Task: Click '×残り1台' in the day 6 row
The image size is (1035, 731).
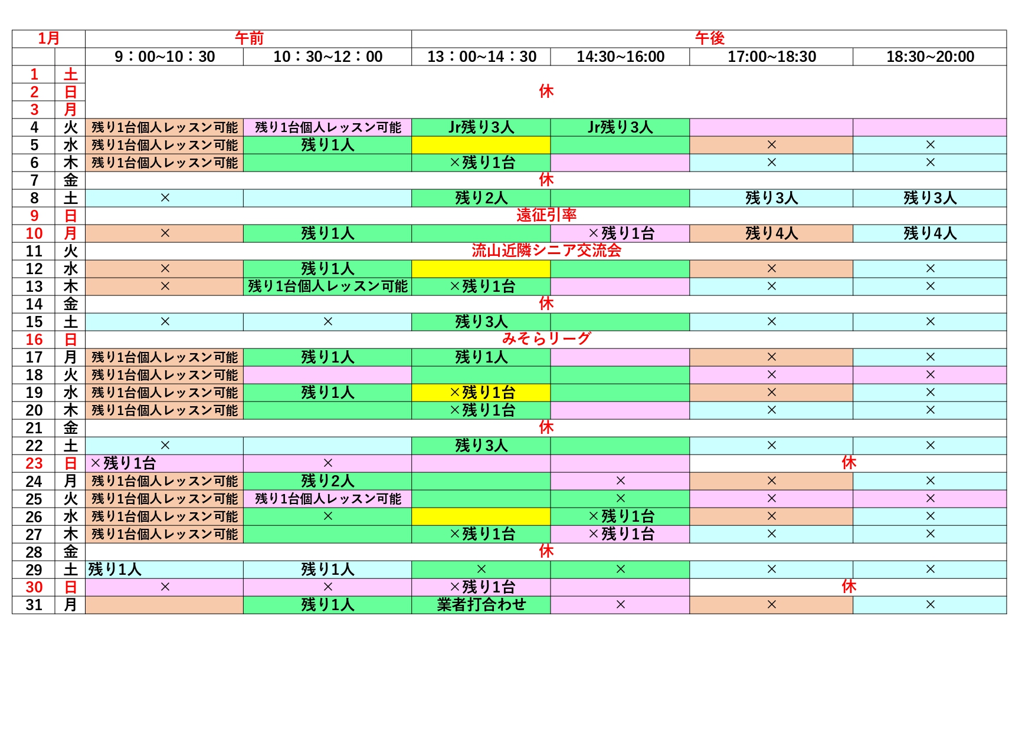Action: coord(482,163)
